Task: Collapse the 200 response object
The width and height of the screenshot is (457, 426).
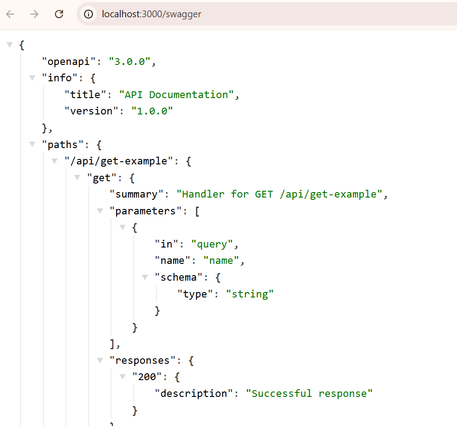Action: click(x=122, y=376)
